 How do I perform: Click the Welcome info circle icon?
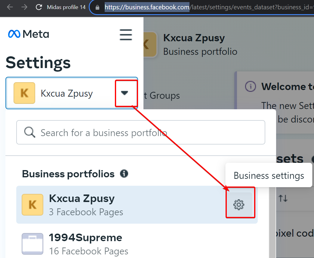[250, 86]
